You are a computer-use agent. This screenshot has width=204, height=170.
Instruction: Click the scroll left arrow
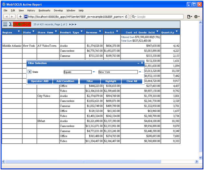4,162
